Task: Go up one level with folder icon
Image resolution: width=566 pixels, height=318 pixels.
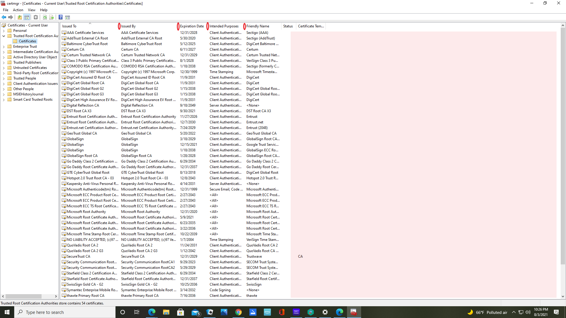Action: (19, 17)
